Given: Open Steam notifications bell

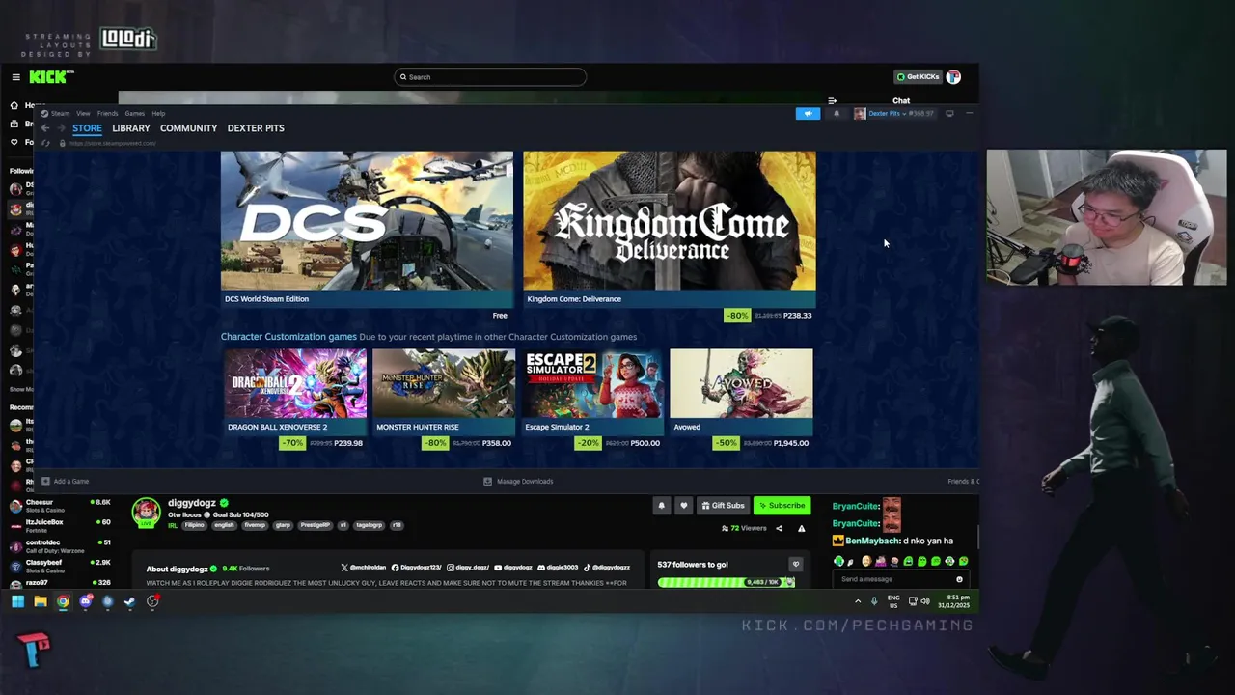Looking at the screenshot, I should (837, 114).
